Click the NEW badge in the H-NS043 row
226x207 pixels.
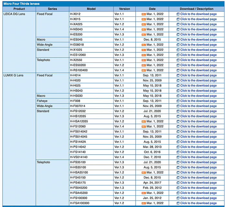[x=144, y=29]
